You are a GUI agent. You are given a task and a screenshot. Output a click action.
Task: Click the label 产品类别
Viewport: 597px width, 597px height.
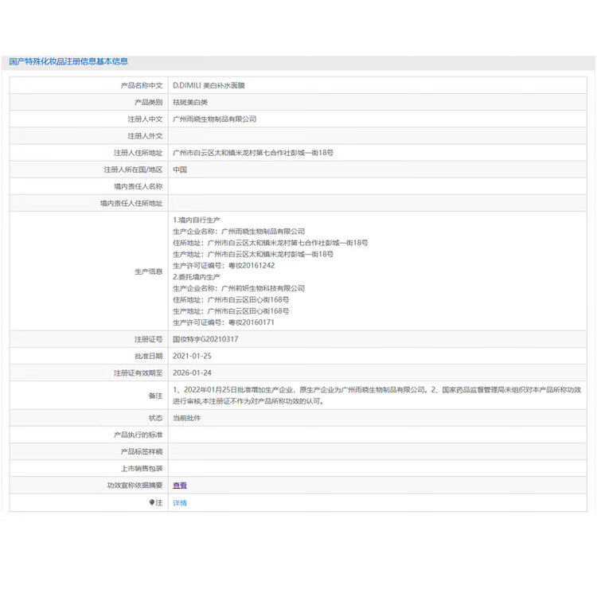149,102
